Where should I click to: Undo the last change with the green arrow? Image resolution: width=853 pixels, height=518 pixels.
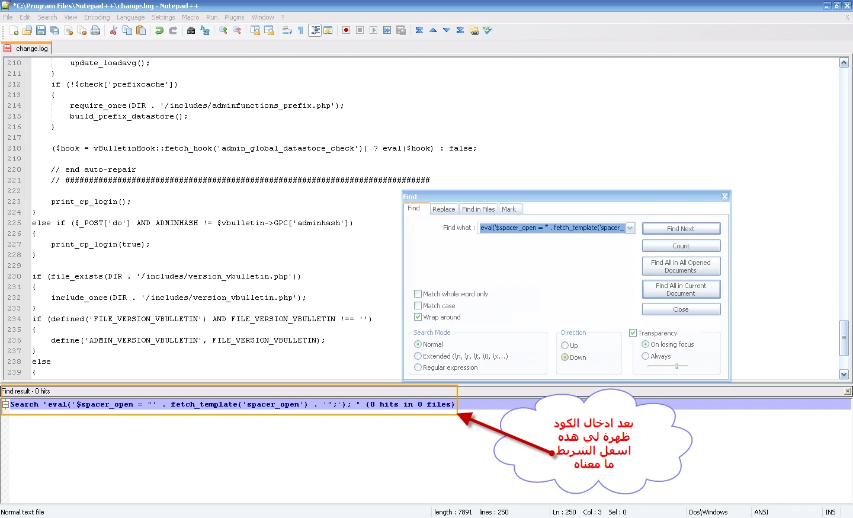coord(159,30)
